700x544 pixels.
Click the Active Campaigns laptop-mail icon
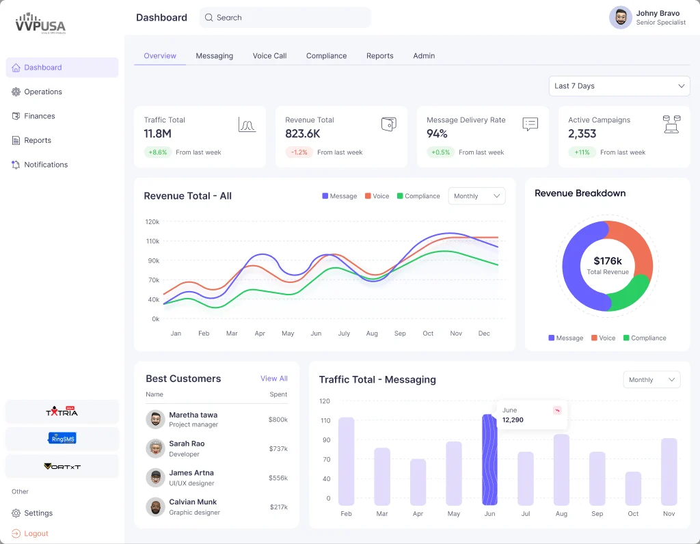(x=671, y=124)
